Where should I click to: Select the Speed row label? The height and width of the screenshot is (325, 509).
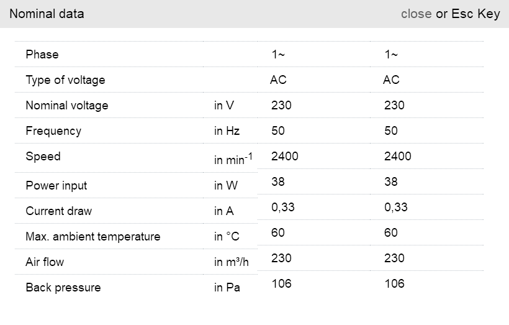(x=43, y=157)
